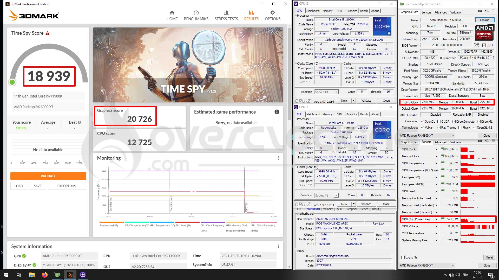Click the 3DMark vertical scrollbar thumb
Screen dimensions: 499x280
[290, 74]
